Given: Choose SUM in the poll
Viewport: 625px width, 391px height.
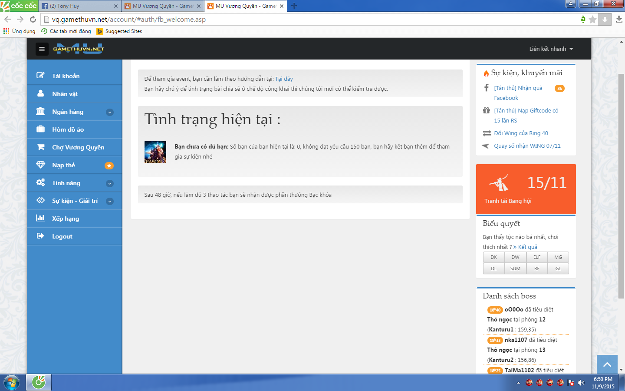Looking at the screenshot, I should coord(515,268).
